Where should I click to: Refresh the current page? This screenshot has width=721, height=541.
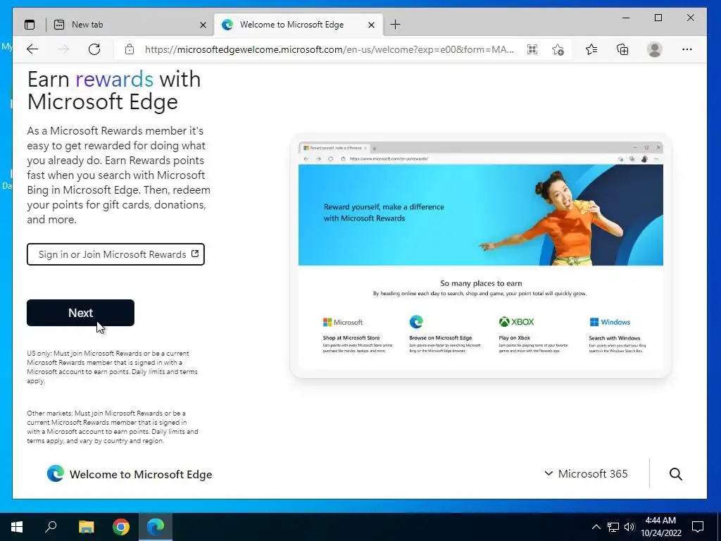click(94, 49)
